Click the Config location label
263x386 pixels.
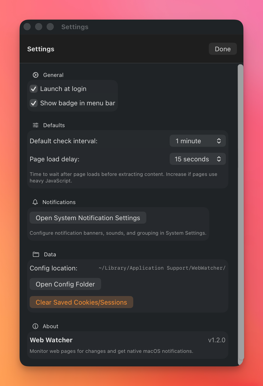53,268
